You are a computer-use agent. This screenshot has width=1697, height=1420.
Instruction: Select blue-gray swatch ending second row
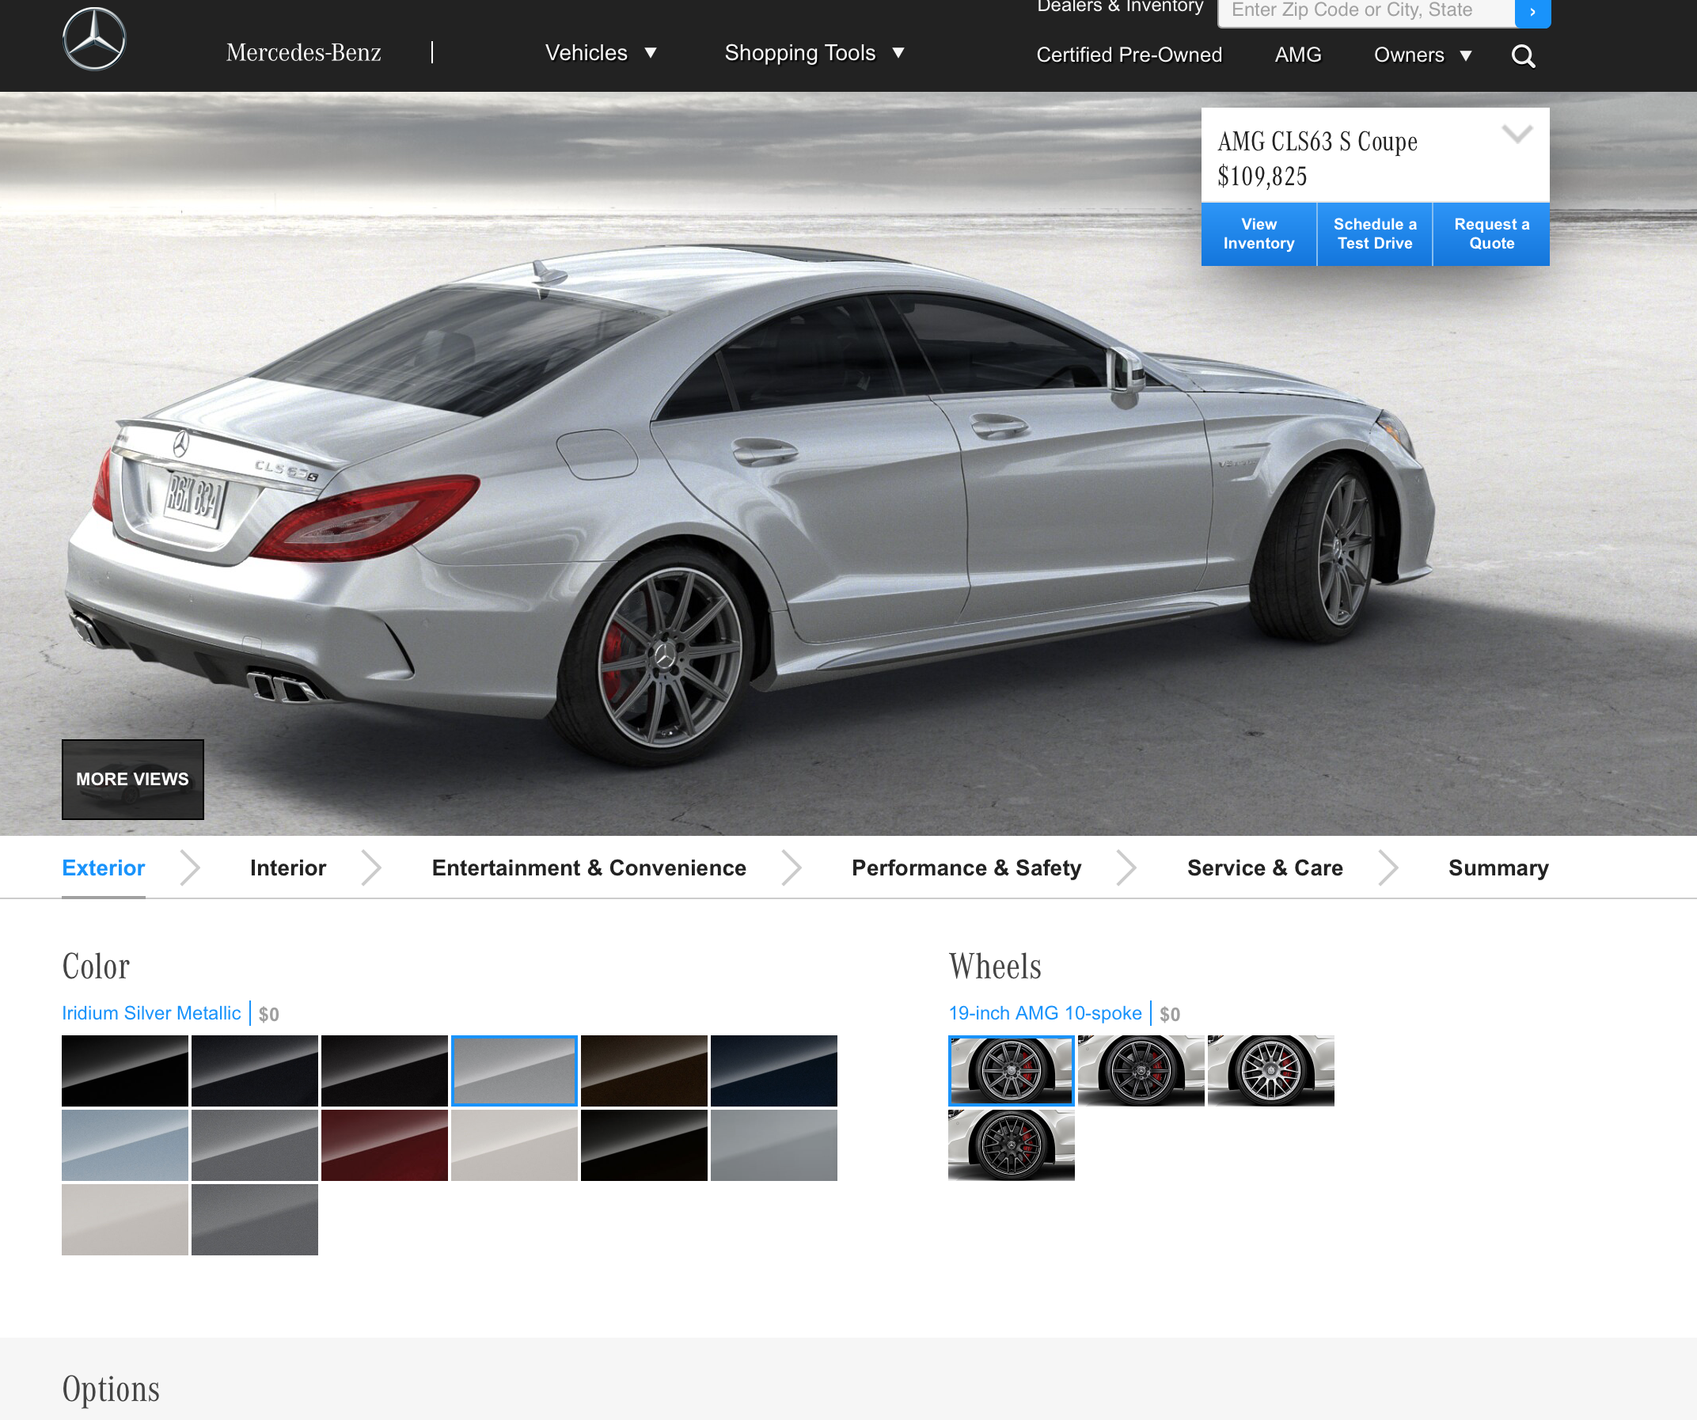point(774,1145)
